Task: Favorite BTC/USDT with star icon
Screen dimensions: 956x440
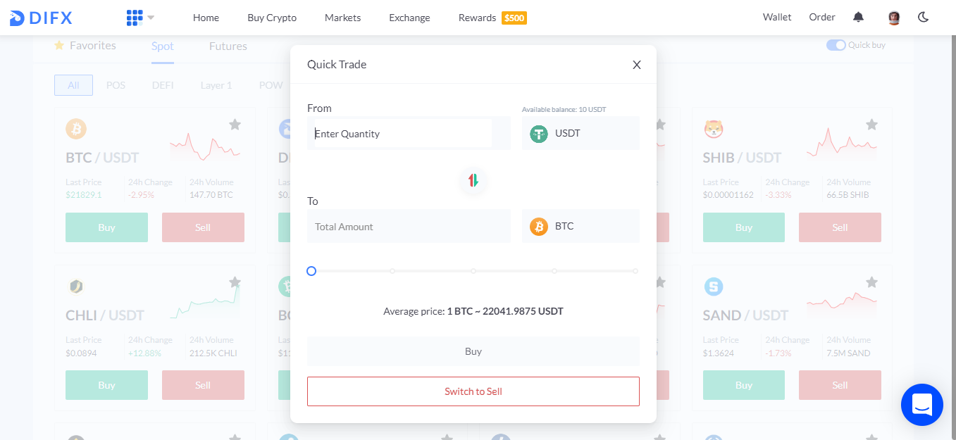Action: (x=235, y=125)
